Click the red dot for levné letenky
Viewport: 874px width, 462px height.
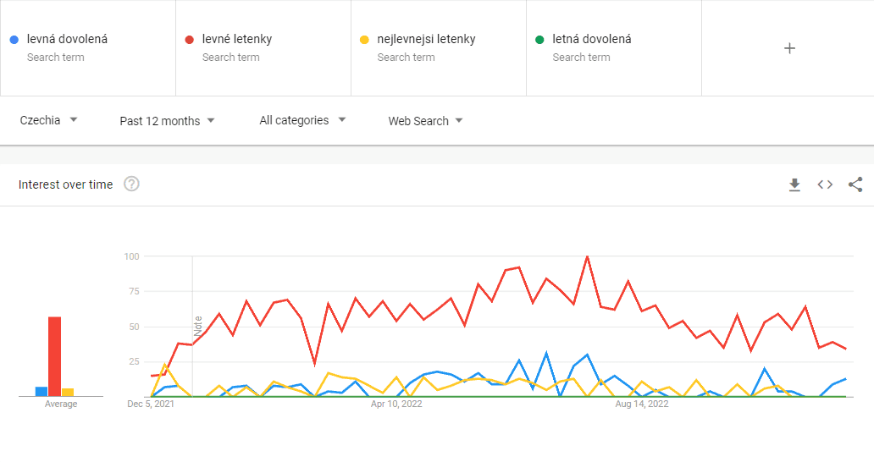pos(190,40)
